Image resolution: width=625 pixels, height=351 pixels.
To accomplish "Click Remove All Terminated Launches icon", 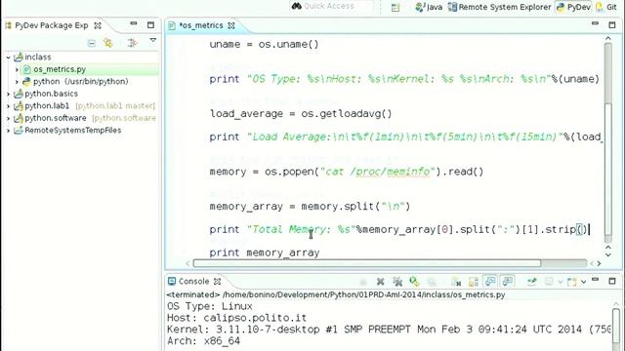I will [x=397, y=282].
